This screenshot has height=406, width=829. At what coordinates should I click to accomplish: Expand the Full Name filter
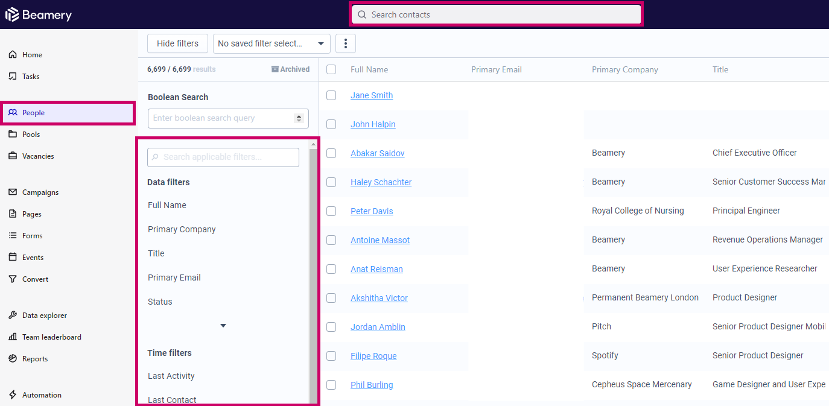point(167,205)
